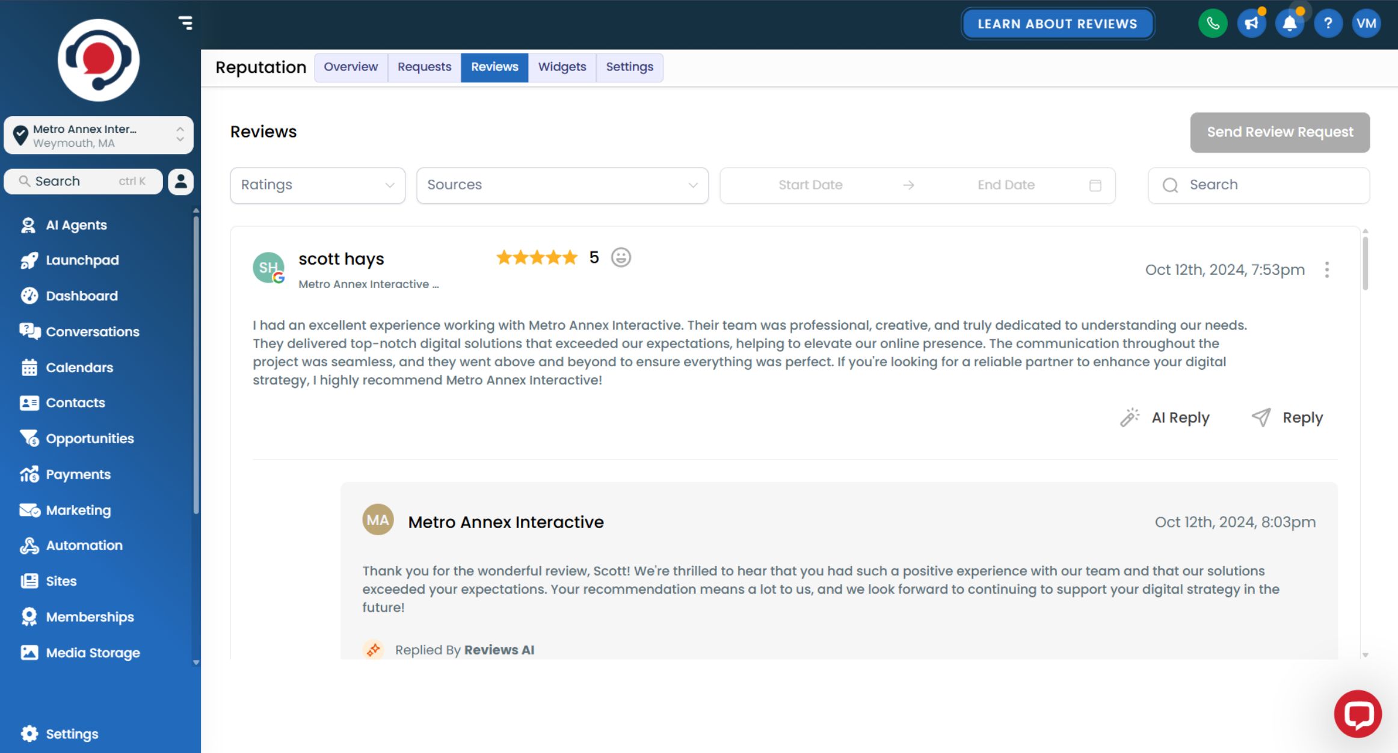The image size is (1398, 753).
Task: Select the Reviews tab
Action: (494, 67)
